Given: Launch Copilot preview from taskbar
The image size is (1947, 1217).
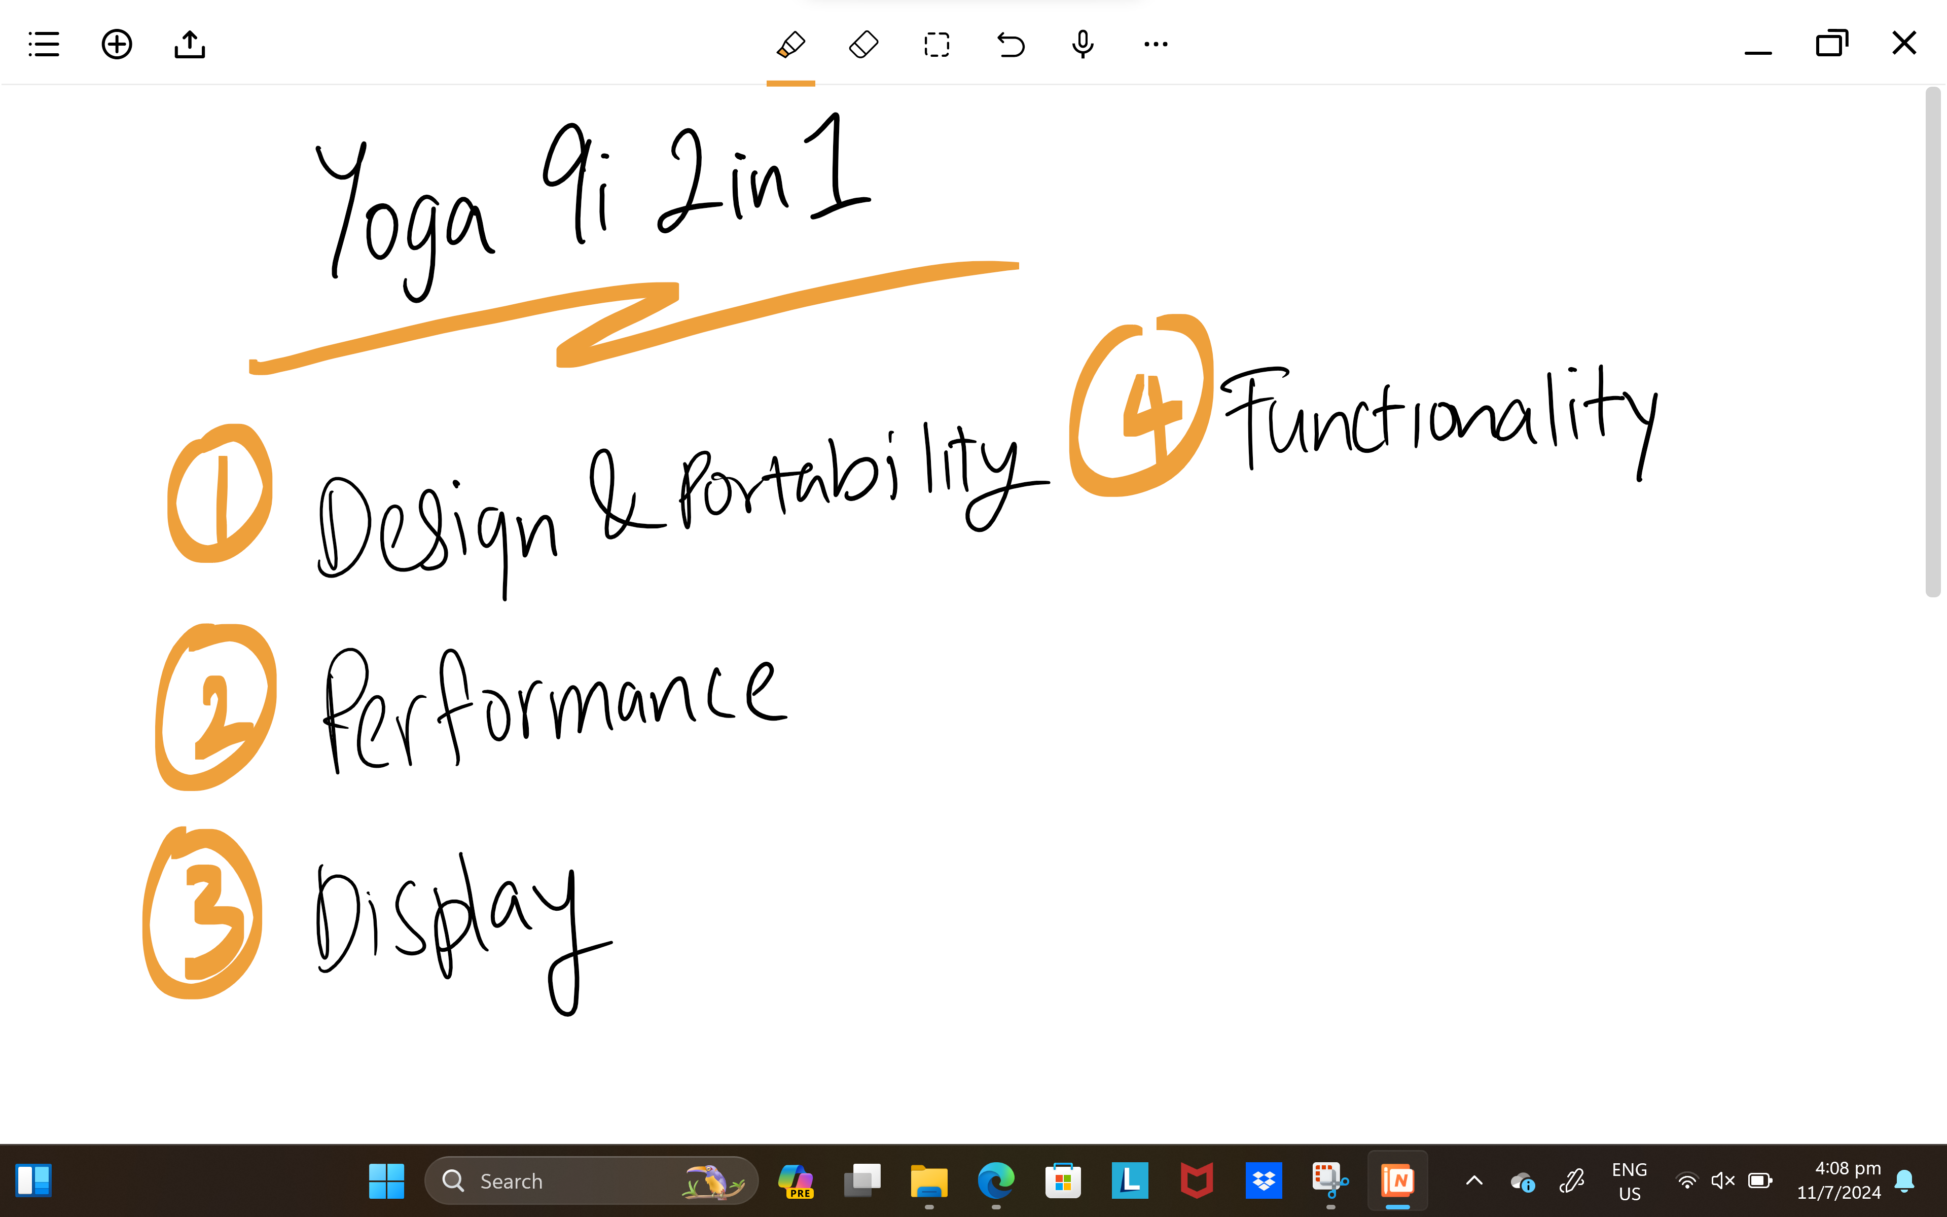Looking at the screenshot, I should click(x=796, y=1181).
